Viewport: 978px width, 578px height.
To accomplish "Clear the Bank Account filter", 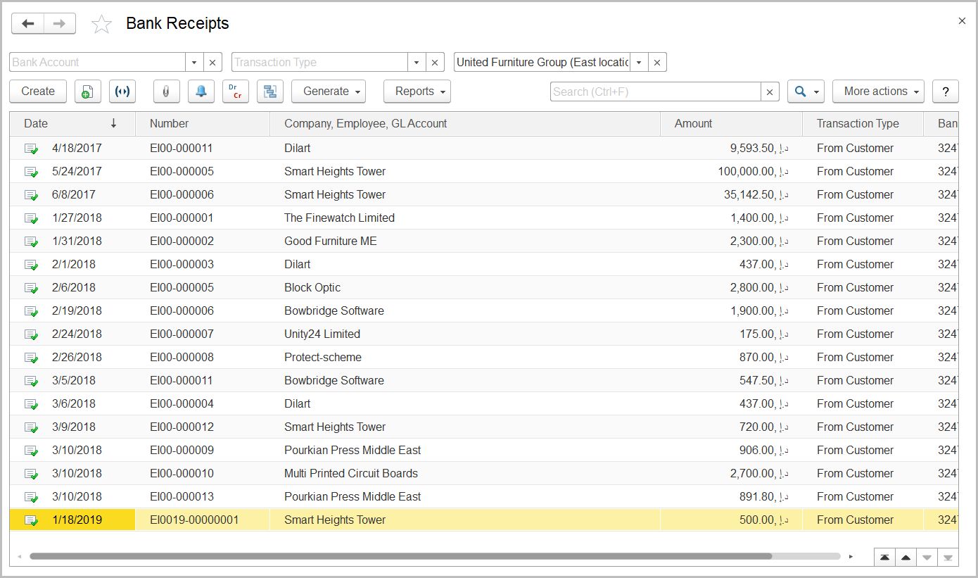I will pyautogui.click(x=213, y=62).
